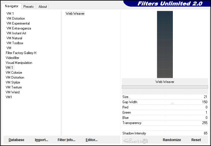Adjust the Gap Width slider

[165, 102]
